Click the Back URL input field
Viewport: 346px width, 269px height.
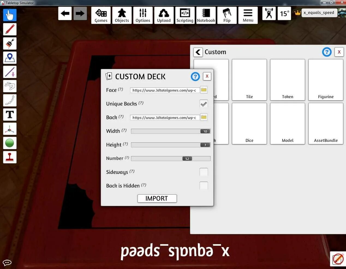(165, 118)
